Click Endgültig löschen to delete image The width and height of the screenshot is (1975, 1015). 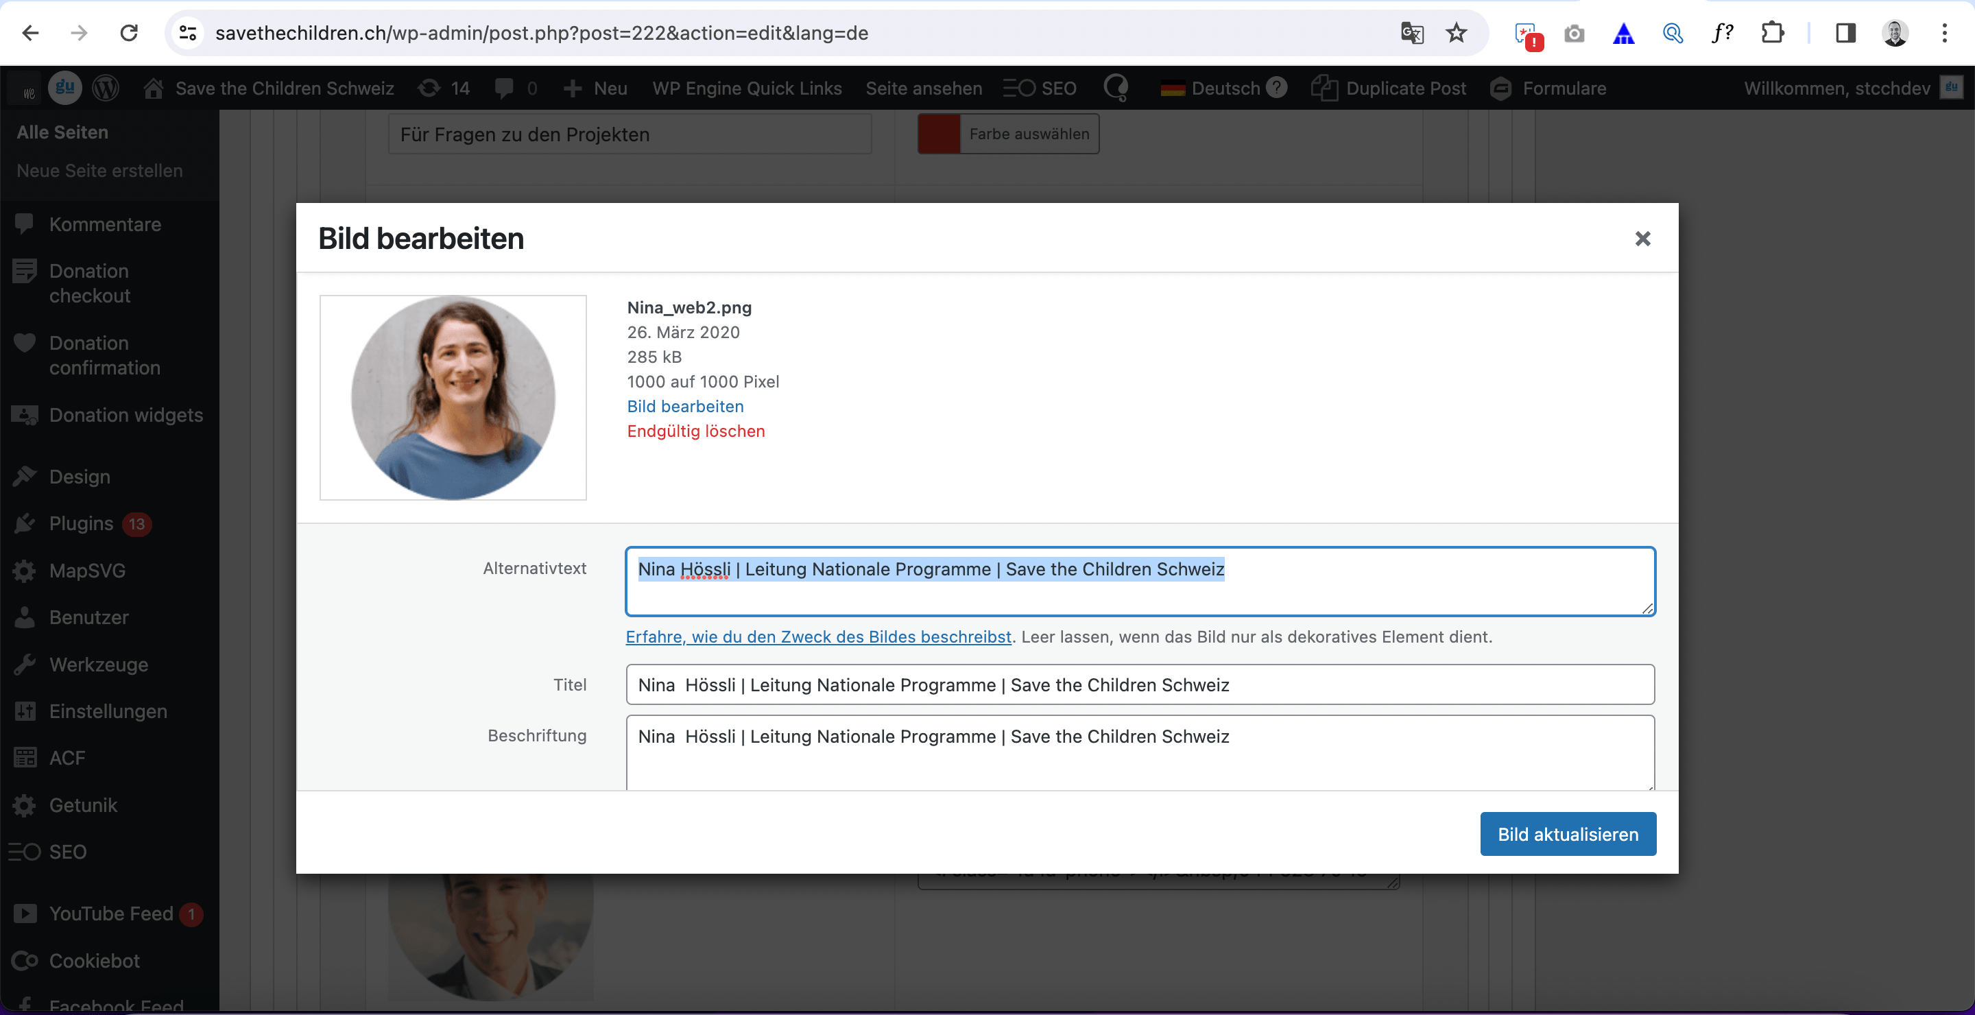coord(695,431)
